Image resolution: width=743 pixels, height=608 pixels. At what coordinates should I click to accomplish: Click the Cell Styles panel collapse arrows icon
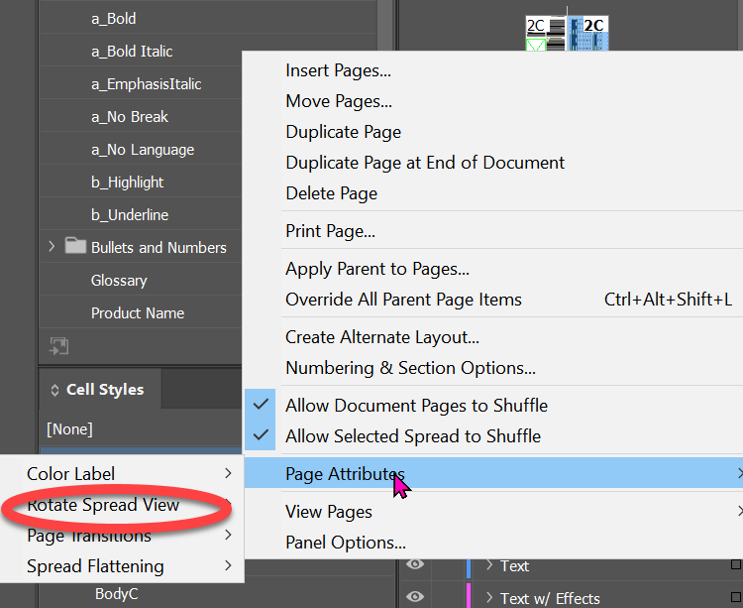pos(54,390)
